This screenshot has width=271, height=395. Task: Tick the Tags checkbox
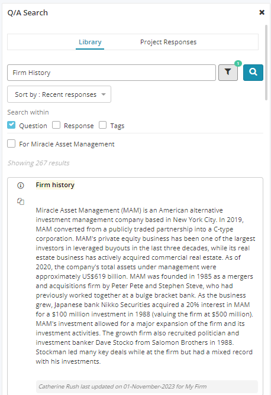(102, 125)
